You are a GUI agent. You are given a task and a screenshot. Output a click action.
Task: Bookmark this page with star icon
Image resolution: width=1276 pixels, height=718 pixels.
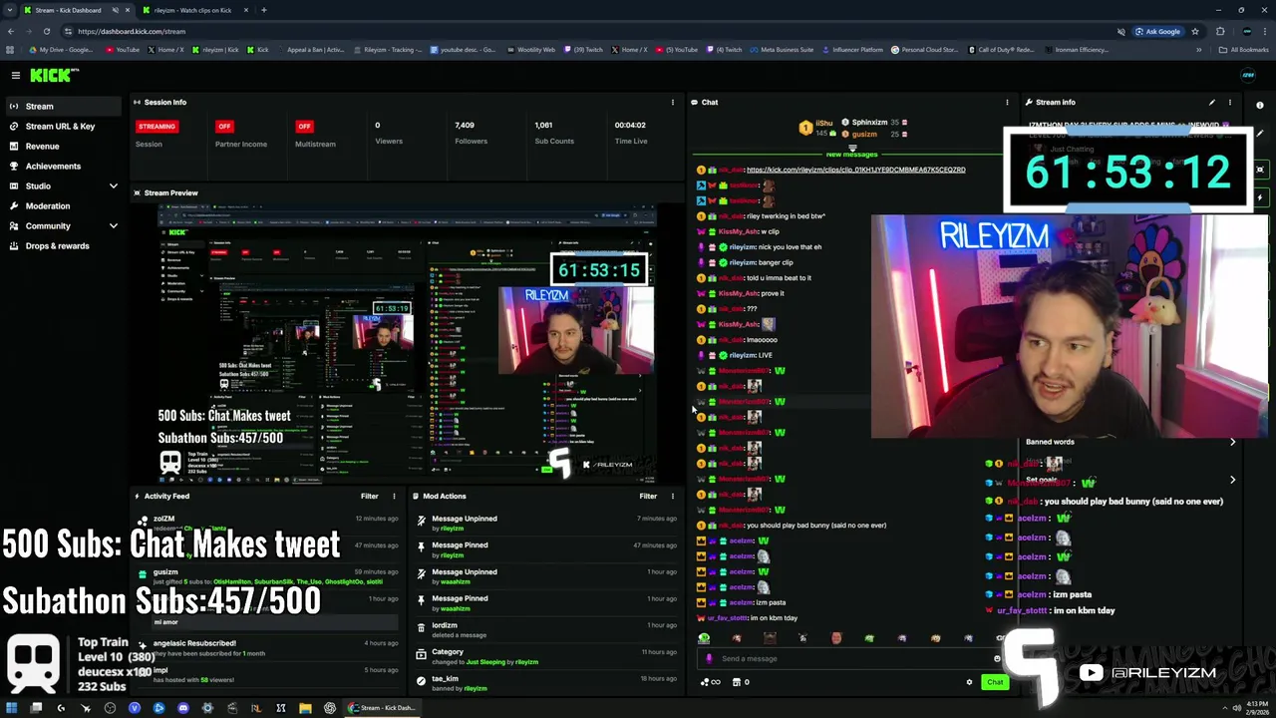pos(1194,31)
